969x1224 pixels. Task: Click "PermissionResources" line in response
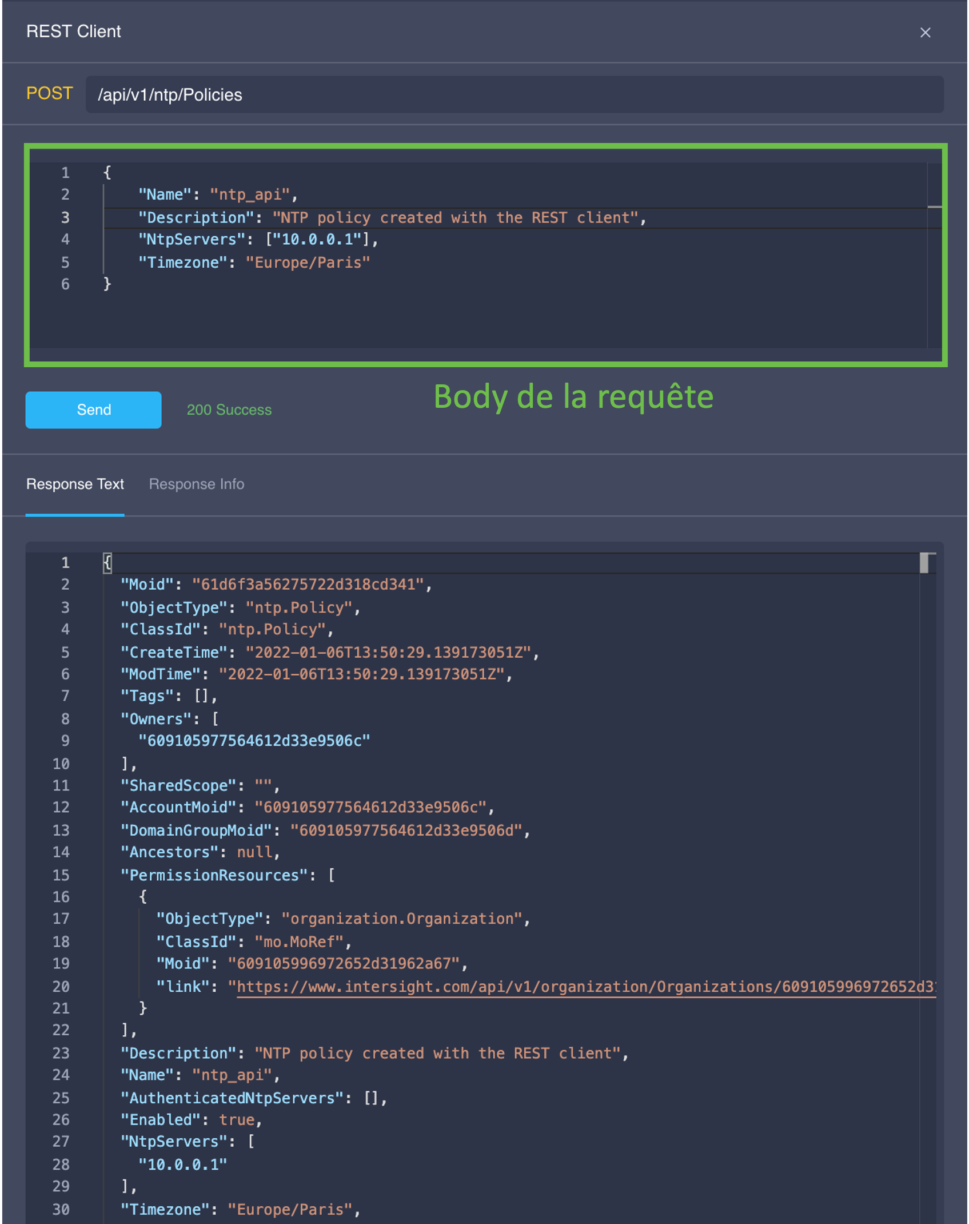pos(227,875)
